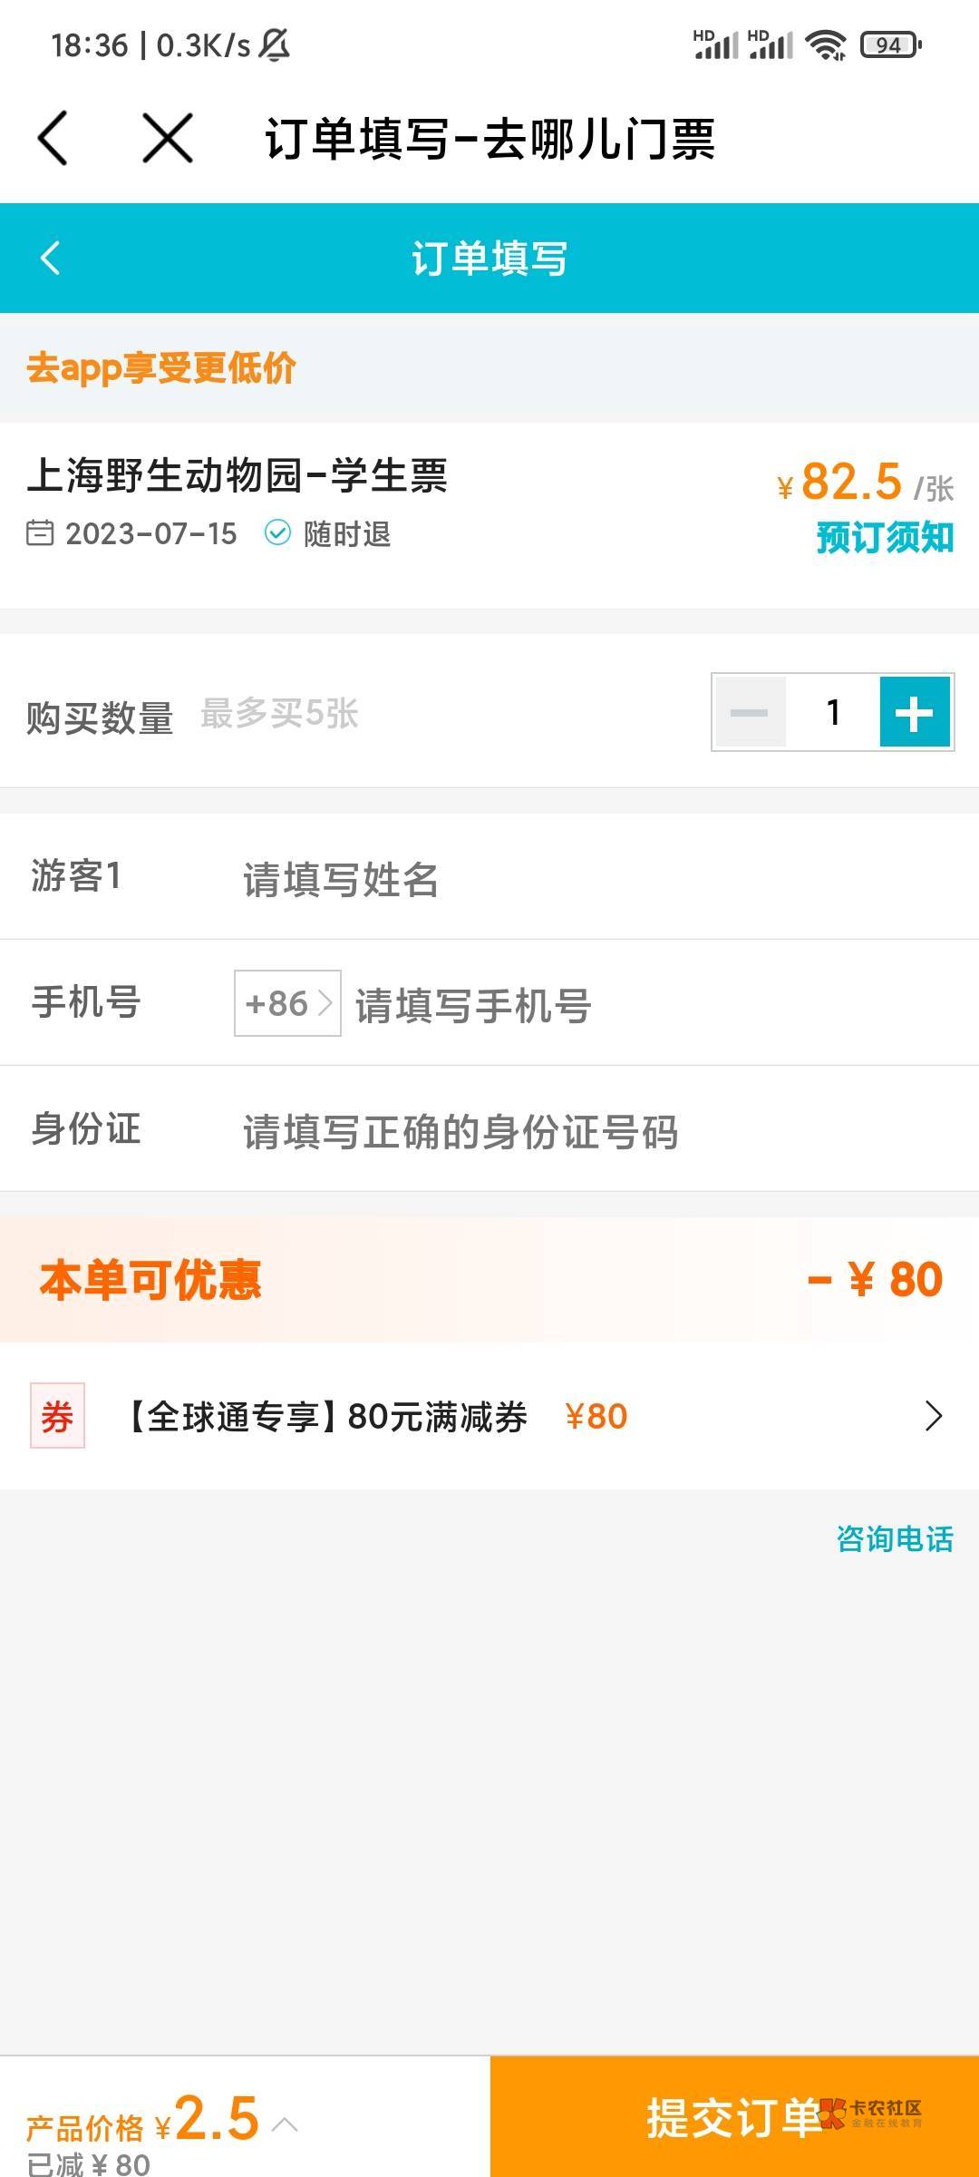
Task: Focus the 身份证 ID number field
Action: [x=580, y=1132]
